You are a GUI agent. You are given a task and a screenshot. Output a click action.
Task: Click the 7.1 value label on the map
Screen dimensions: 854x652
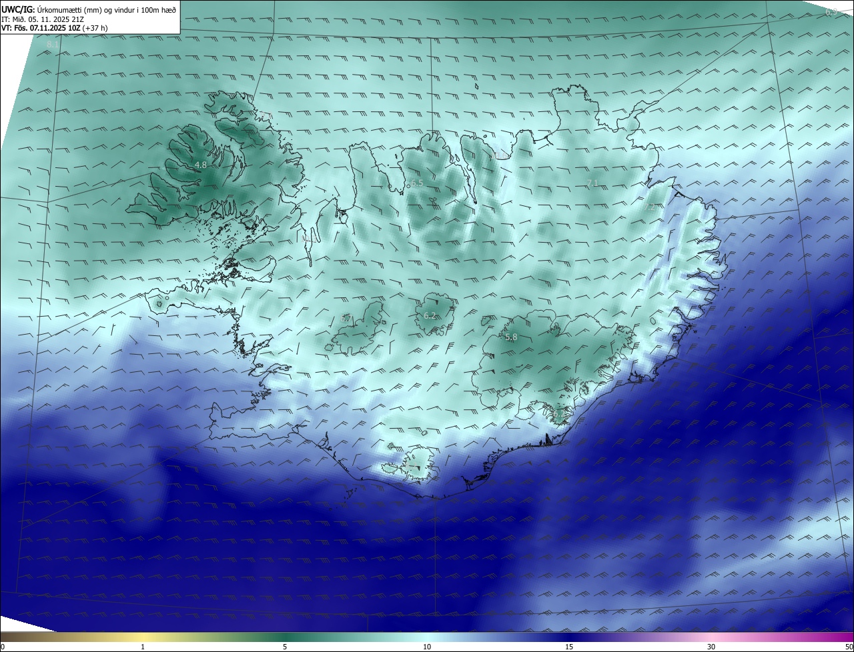point(592,183)
